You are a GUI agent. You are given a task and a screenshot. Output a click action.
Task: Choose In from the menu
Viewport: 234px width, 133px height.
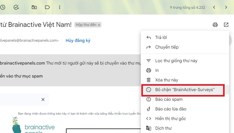[x=185, y=70]
